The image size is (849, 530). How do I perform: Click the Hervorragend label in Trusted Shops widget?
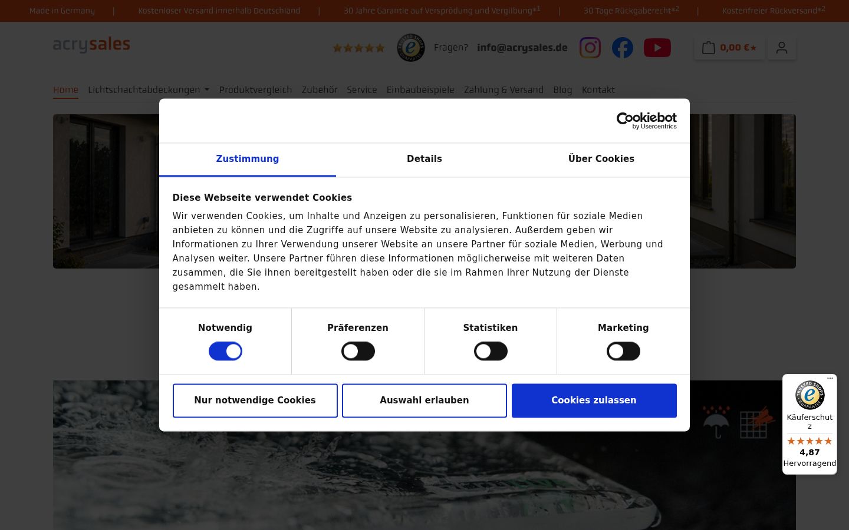[x=809, y=463]
